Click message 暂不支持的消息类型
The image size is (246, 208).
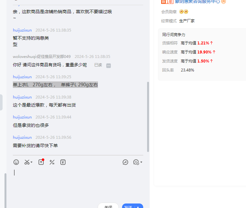point(31,41)
